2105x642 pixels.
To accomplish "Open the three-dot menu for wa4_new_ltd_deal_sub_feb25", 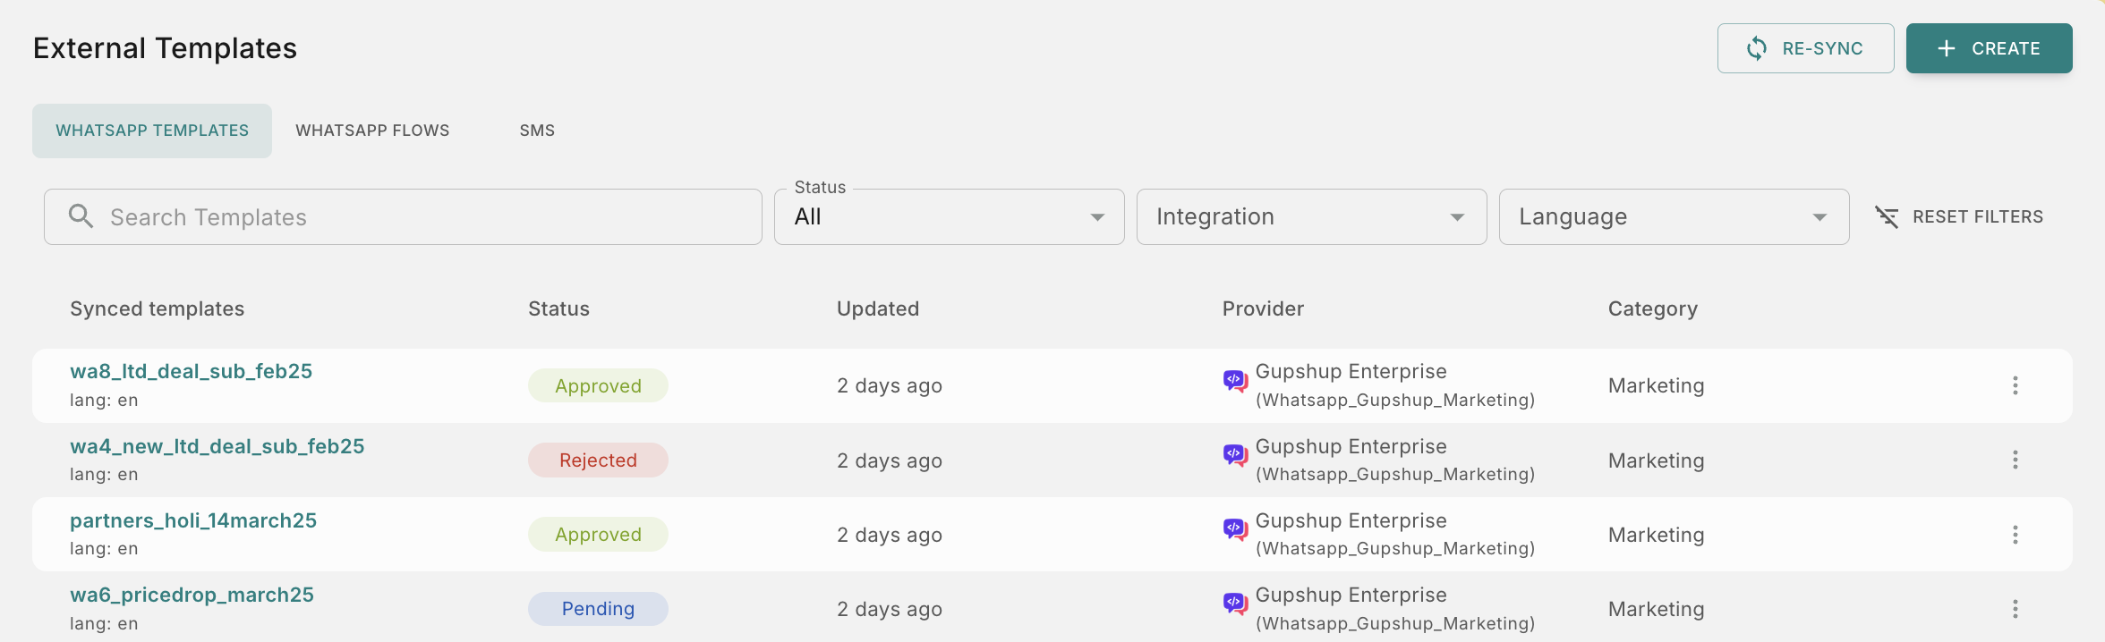I will click(2015, 460).
